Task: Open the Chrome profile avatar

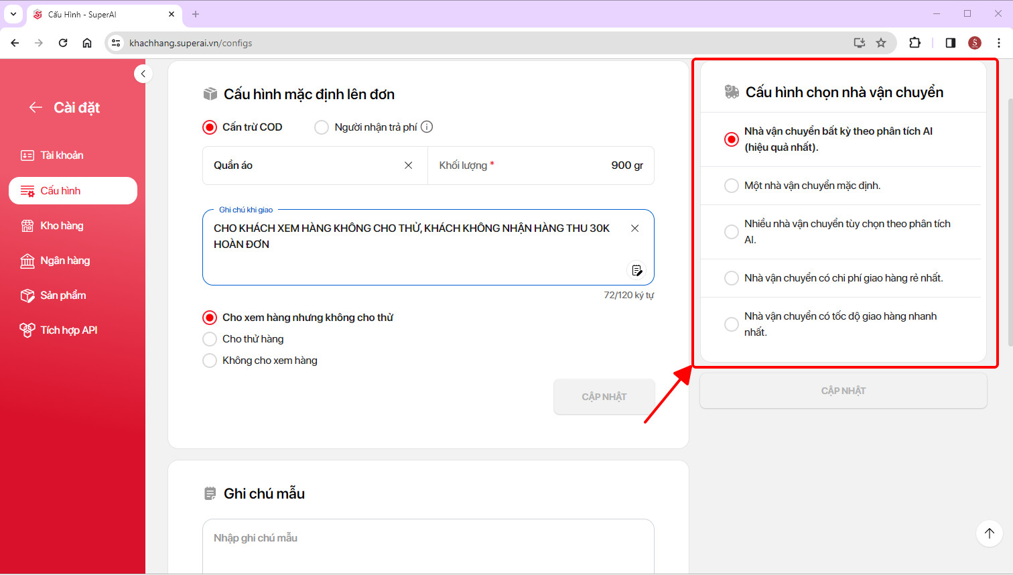Action: coord(975,43)
